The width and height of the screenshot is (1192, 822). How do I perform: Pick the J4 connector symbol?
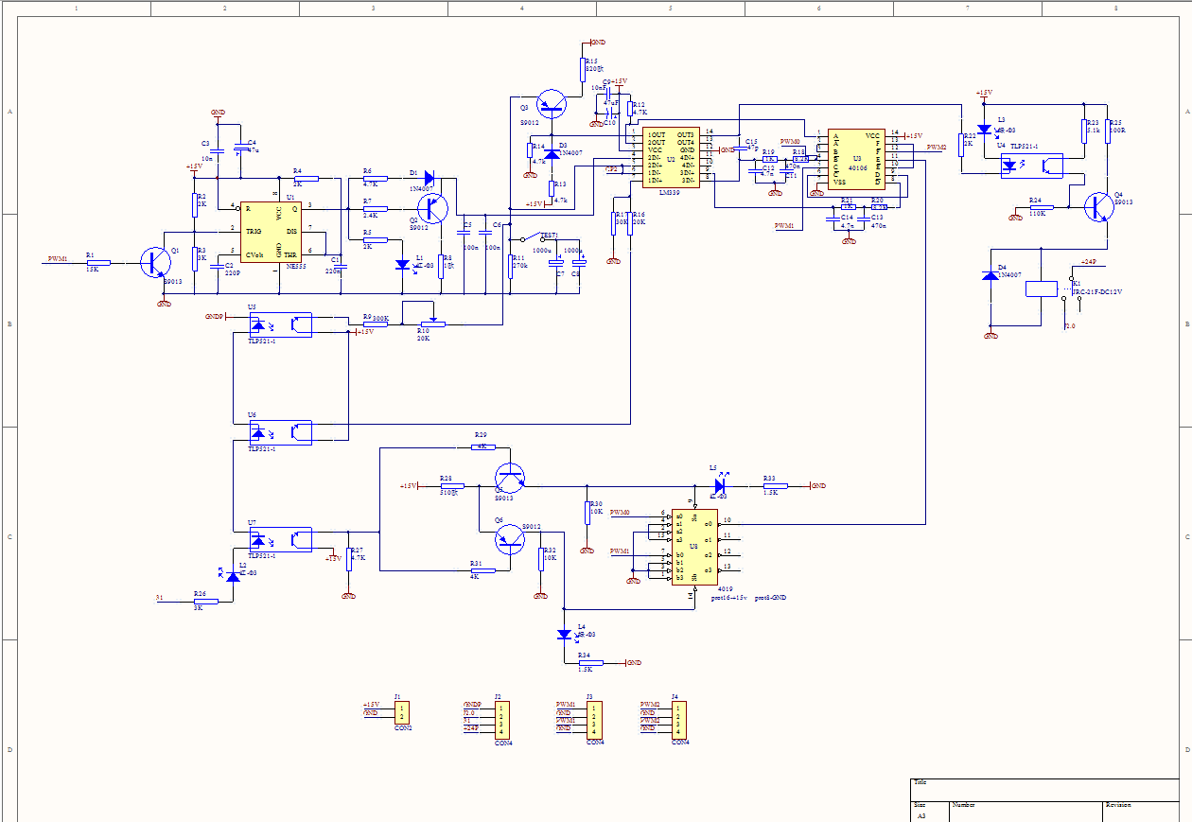coord(679,719)
